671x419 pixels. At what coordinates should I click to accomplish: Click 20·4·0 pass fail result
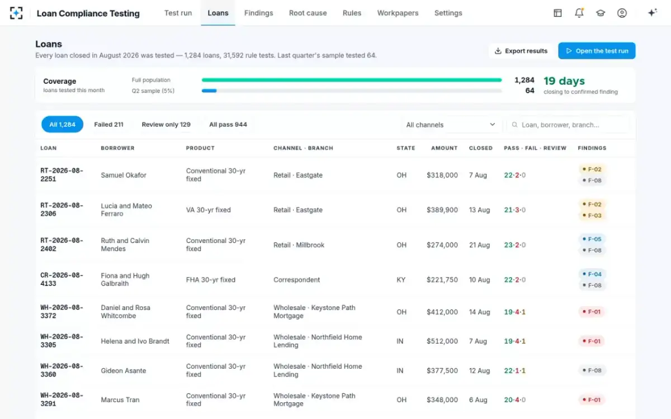tap(515, 399)
